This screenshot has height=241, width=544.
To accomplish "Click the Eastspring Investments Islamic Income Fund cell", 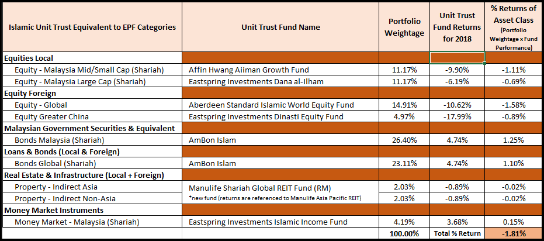I will [280, 222].
